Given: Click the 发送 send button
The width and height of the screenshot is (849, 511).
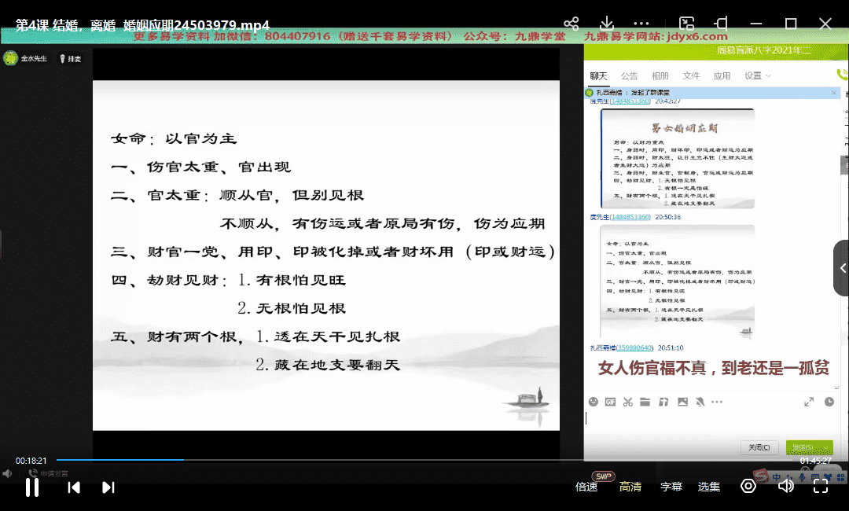Looking at the screenshot, I should 807,447.
